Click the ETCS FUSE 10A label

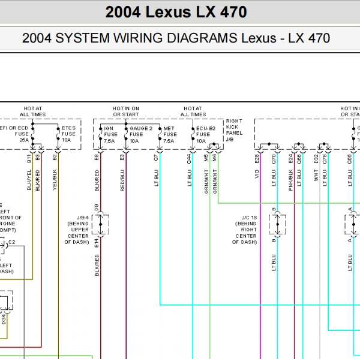(x=68, y=134)
